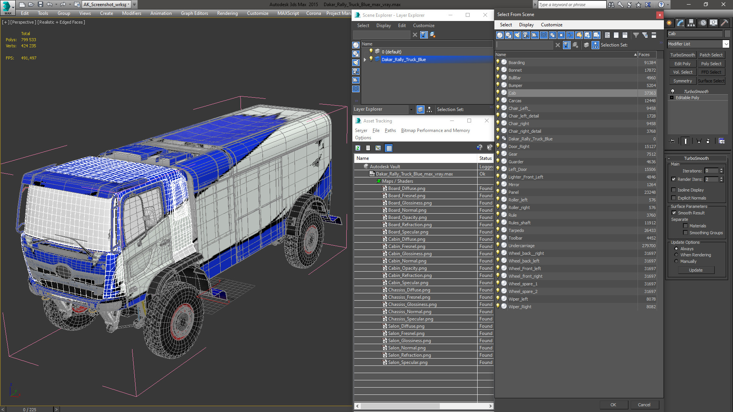
Task: Select When Rendering update option
Action: point(676,255)
